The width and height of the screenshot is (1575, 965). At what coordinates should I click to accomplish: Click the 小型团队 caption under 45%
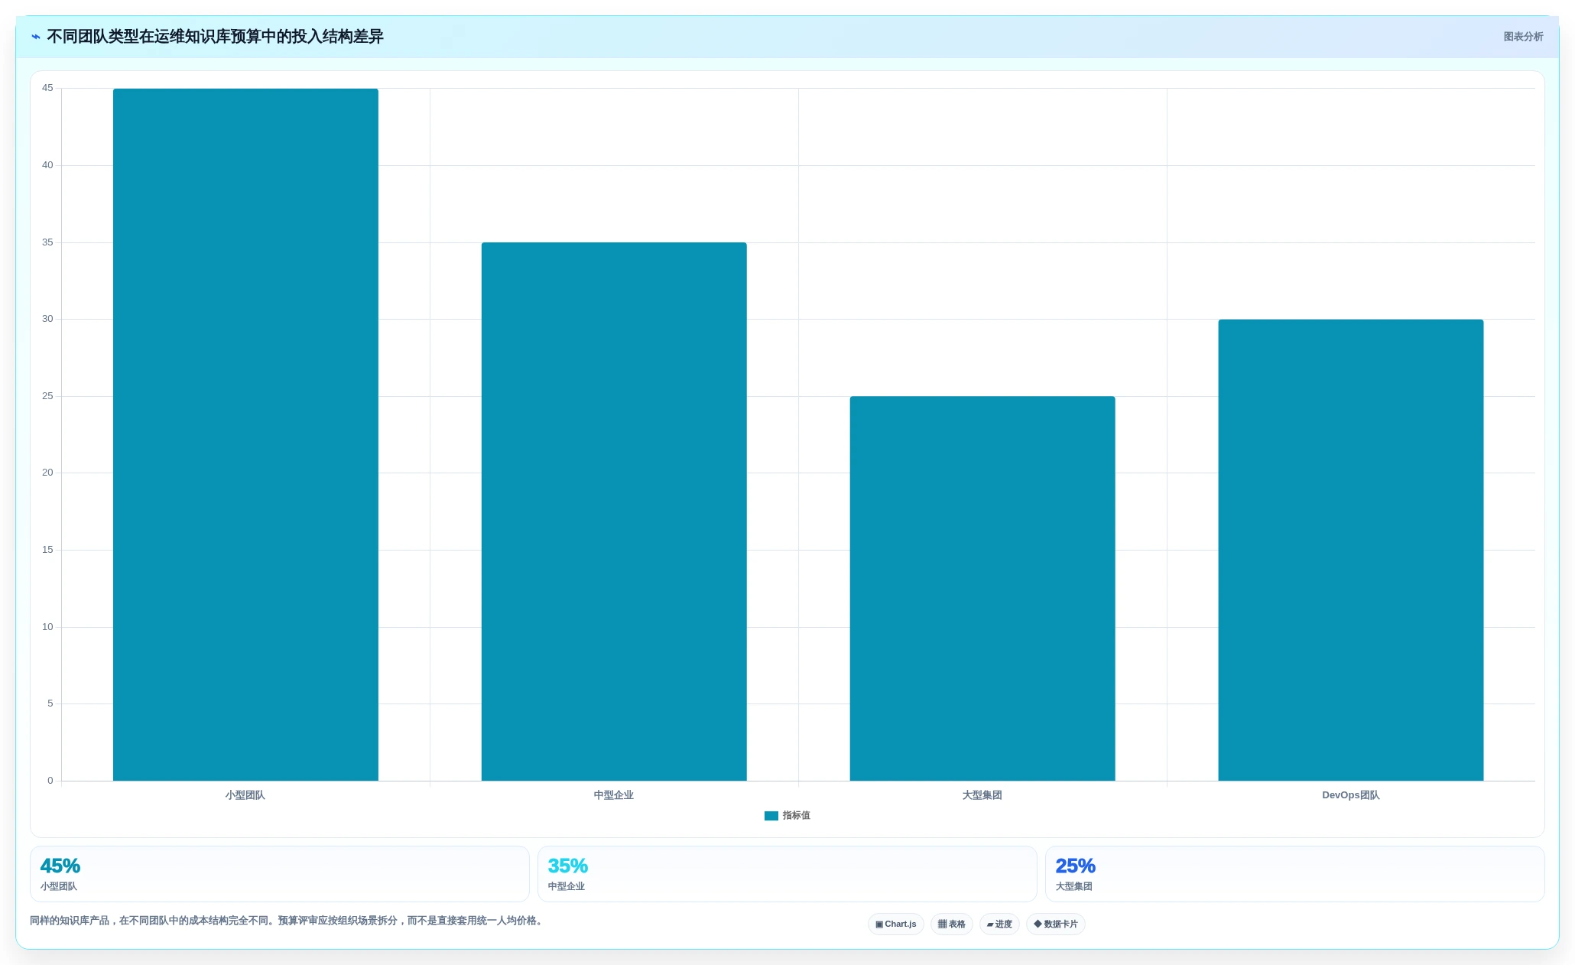59,887
